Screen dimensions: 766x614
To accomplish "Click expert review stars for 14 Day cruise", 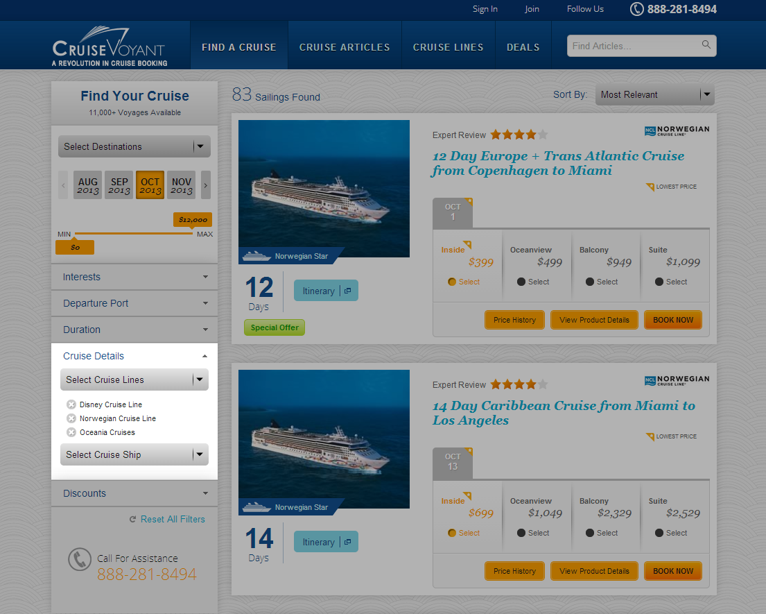I will (519, 384).
